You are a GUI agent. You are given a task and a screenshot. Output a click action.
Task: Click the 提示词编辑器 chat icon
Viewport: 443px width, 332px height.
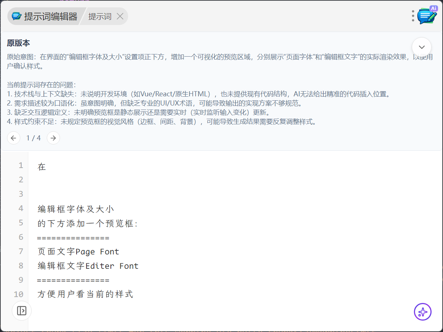17,17
